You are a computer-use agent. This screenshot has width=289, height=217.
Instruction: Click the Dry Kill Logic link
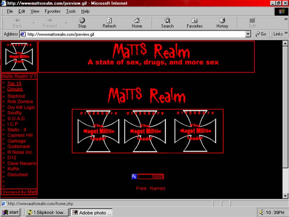[x=21, y=107]
